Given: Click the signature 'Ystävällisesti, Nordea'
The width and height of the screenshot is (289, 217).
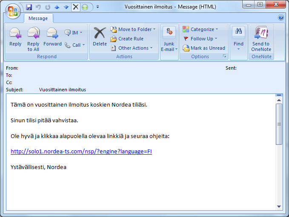Looking at the screenshot, I should pos(39,167).
